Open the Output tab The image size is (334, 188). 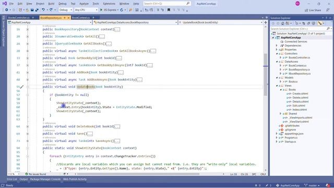(23, 179)
